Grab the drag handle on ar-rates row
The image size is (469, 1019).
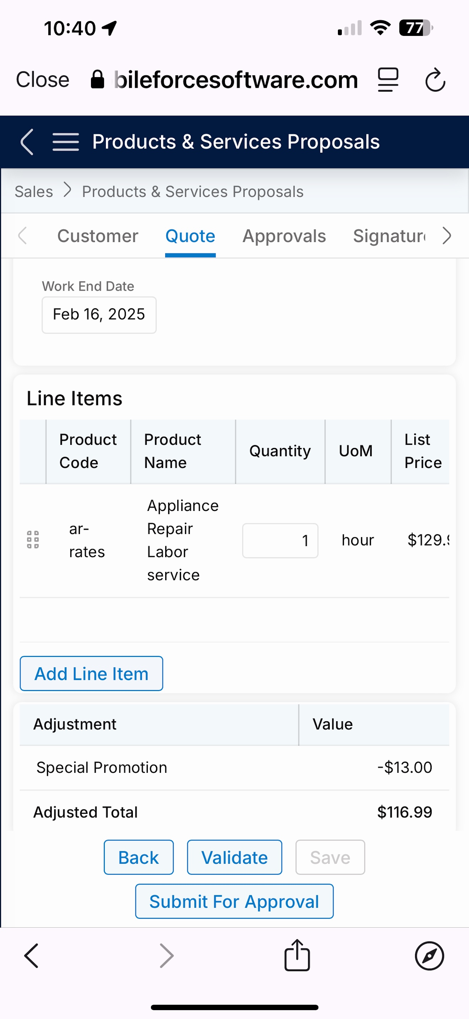pos(33,540)
